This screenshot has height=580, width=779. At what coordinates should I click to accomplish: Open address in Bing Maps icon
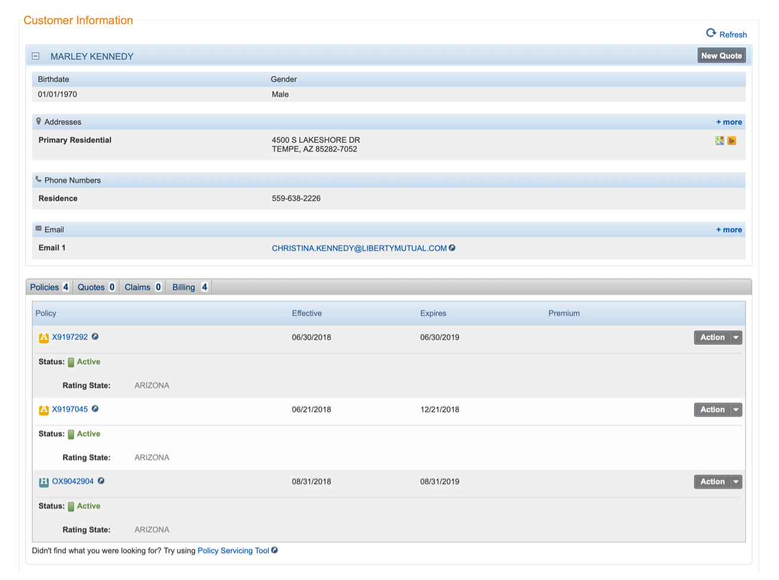731,141
